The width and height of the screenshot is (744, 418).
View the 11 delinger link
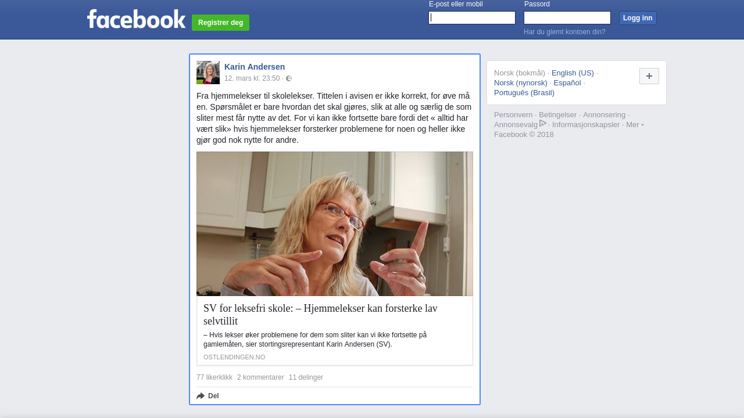click(306, 377)
